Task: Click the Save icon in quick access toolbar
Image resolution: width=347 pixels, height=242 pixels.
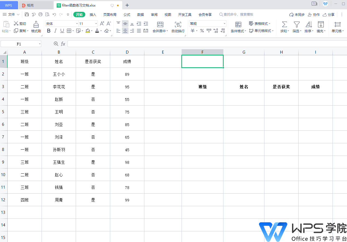Action: pos(27,14)
